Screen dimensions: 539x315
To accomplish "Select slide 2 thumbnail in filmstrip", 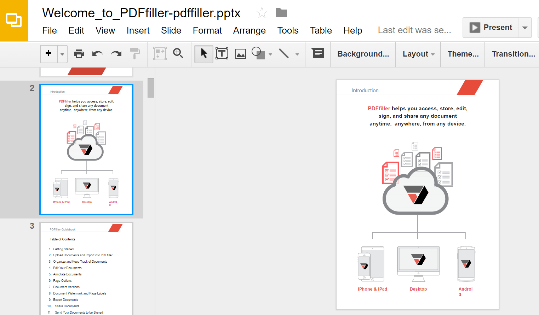I will 86,150.
